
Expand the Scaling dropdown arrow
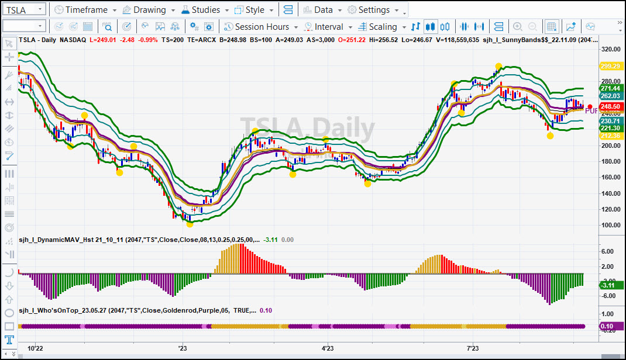[x=404, y=27]
